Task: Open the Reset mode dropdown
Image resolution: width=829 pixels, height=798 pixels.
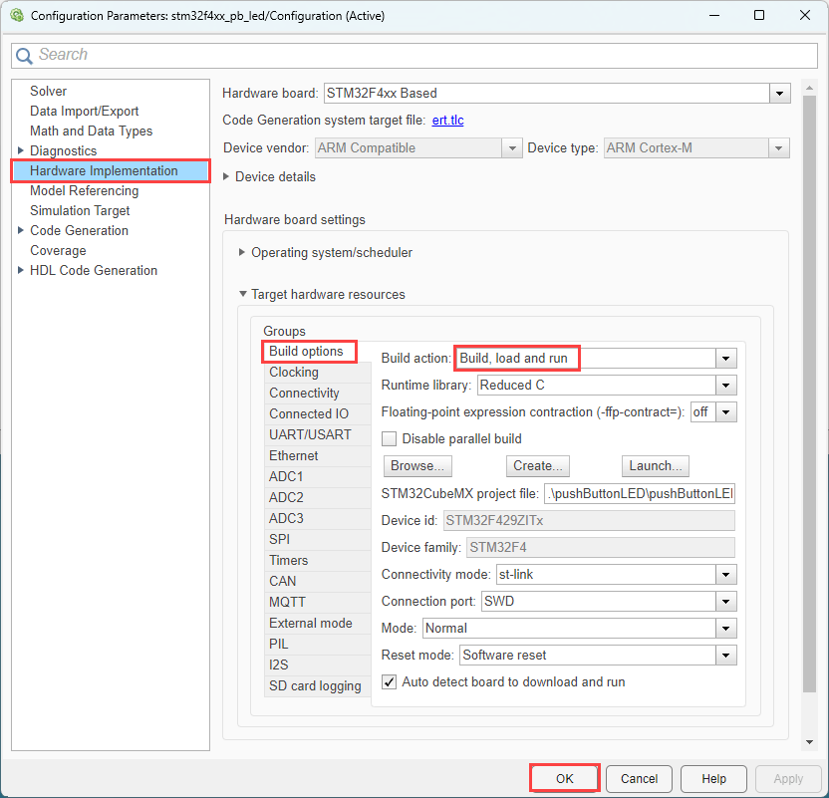Action: click(x=726, y=656)
